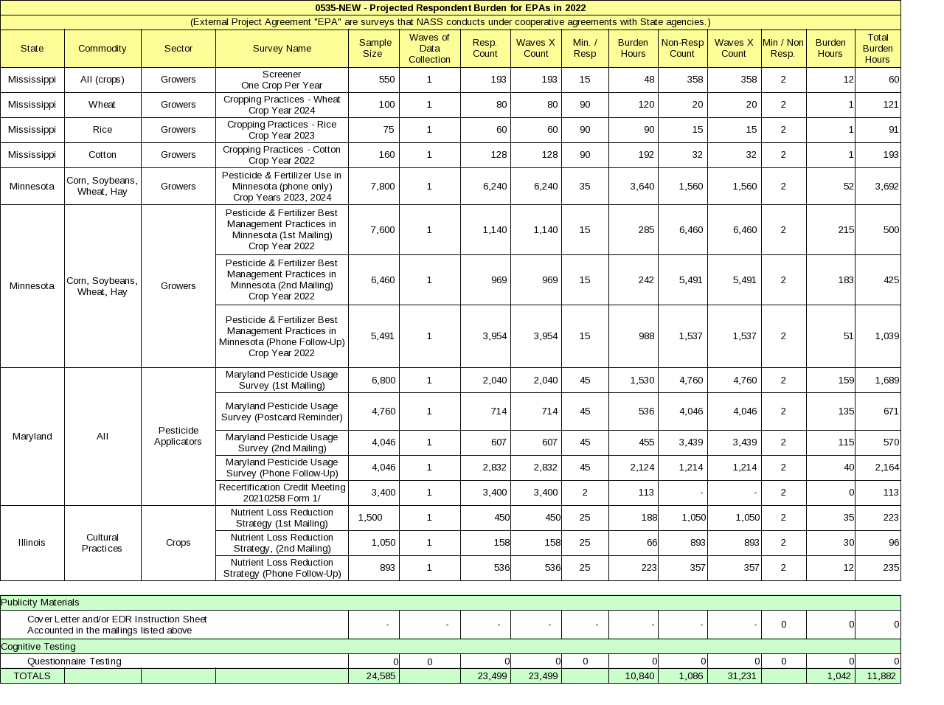Select the title cell '0535-NEW - Projected Respondent Burden'
Image resolution: width=944 pixels, height=705 pixels.
(450, 8)
